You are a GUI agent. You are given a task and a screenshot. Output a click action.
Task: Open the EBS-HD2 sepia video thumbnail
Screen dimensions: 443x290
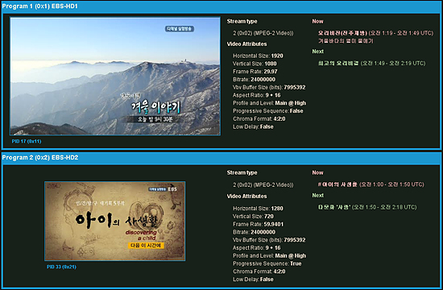click(115, 221)
